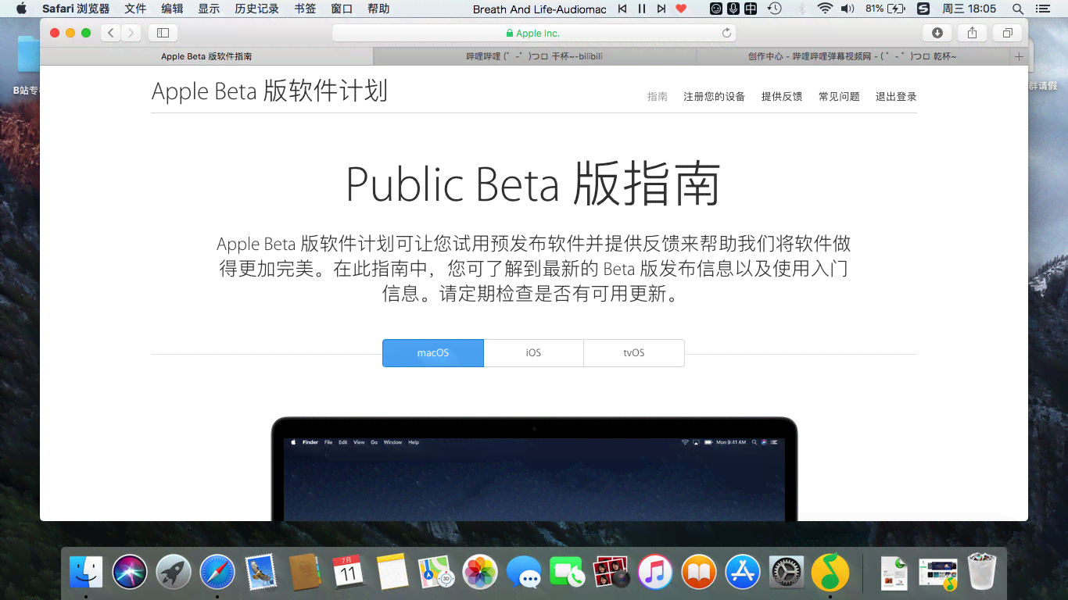1068x600 pixels.
Task: Switch to the 哔哩哔哩 干杯 bilibili tab
Action: (535, 56)
